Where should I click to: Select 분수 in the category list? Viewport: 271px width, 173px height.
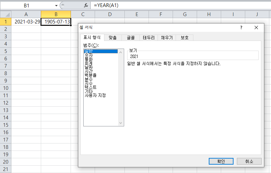[101, 79]
